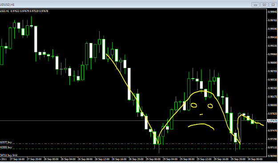Click the 28 Sep 16:00 time label
Screen dimensions: 278x163
coord(119,159)
